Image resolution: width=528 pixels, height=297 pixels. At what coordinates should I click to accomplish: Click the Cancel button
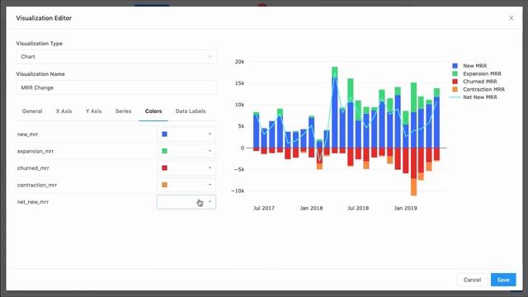pyautogui.click(x=472, y=280)
